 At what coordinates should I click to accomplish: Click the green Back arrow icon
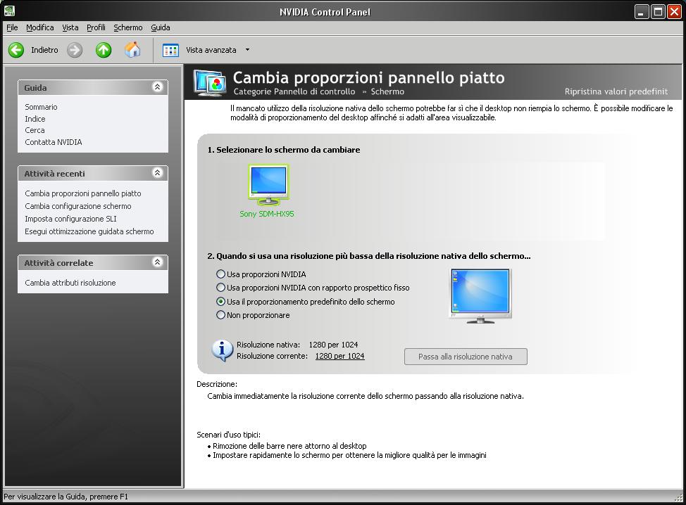(16, 50)
